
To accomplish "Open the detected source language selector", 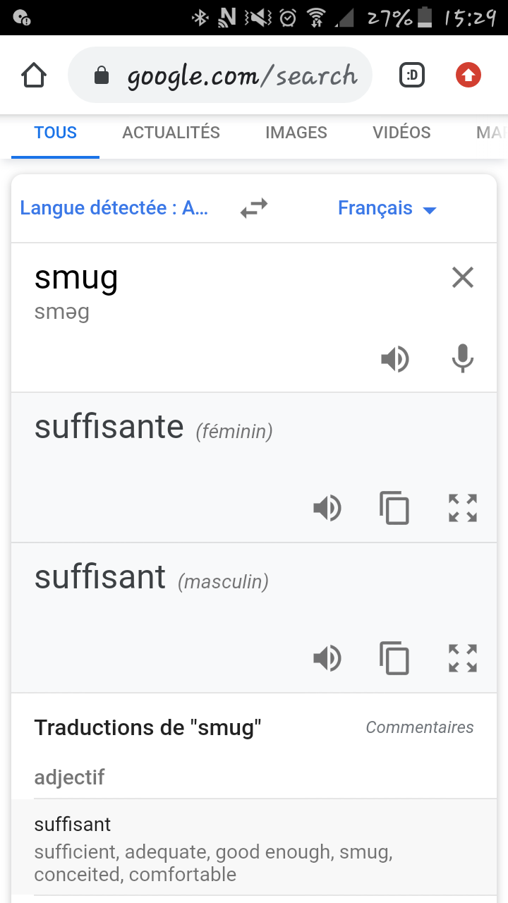I will (x=114, y=208).
